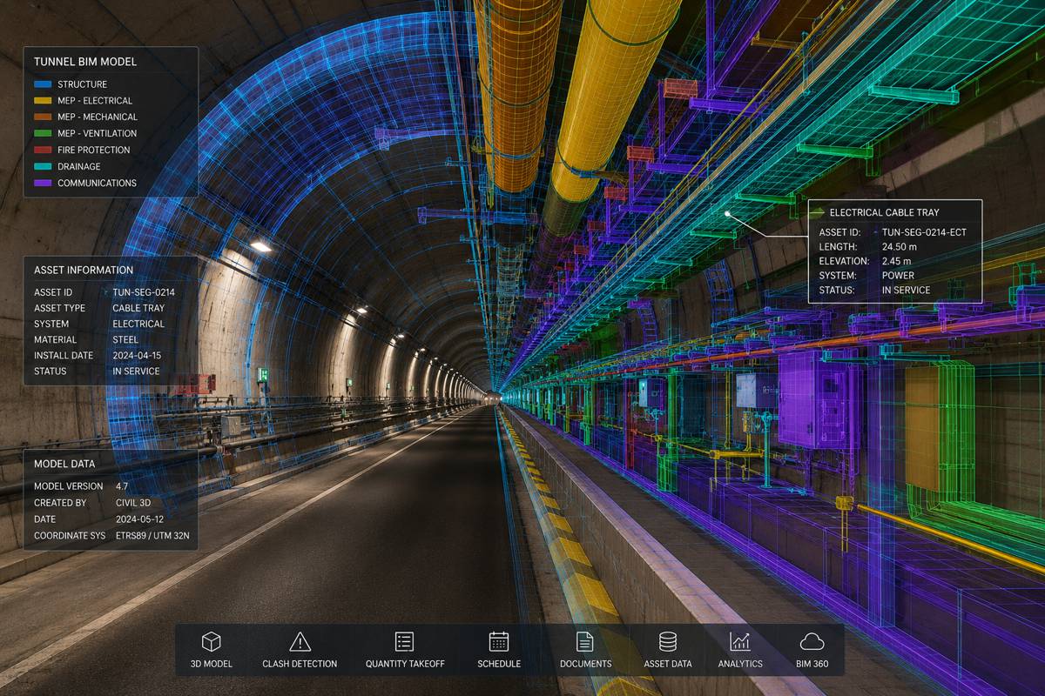Click the blue Structure legend swatch

43,84
